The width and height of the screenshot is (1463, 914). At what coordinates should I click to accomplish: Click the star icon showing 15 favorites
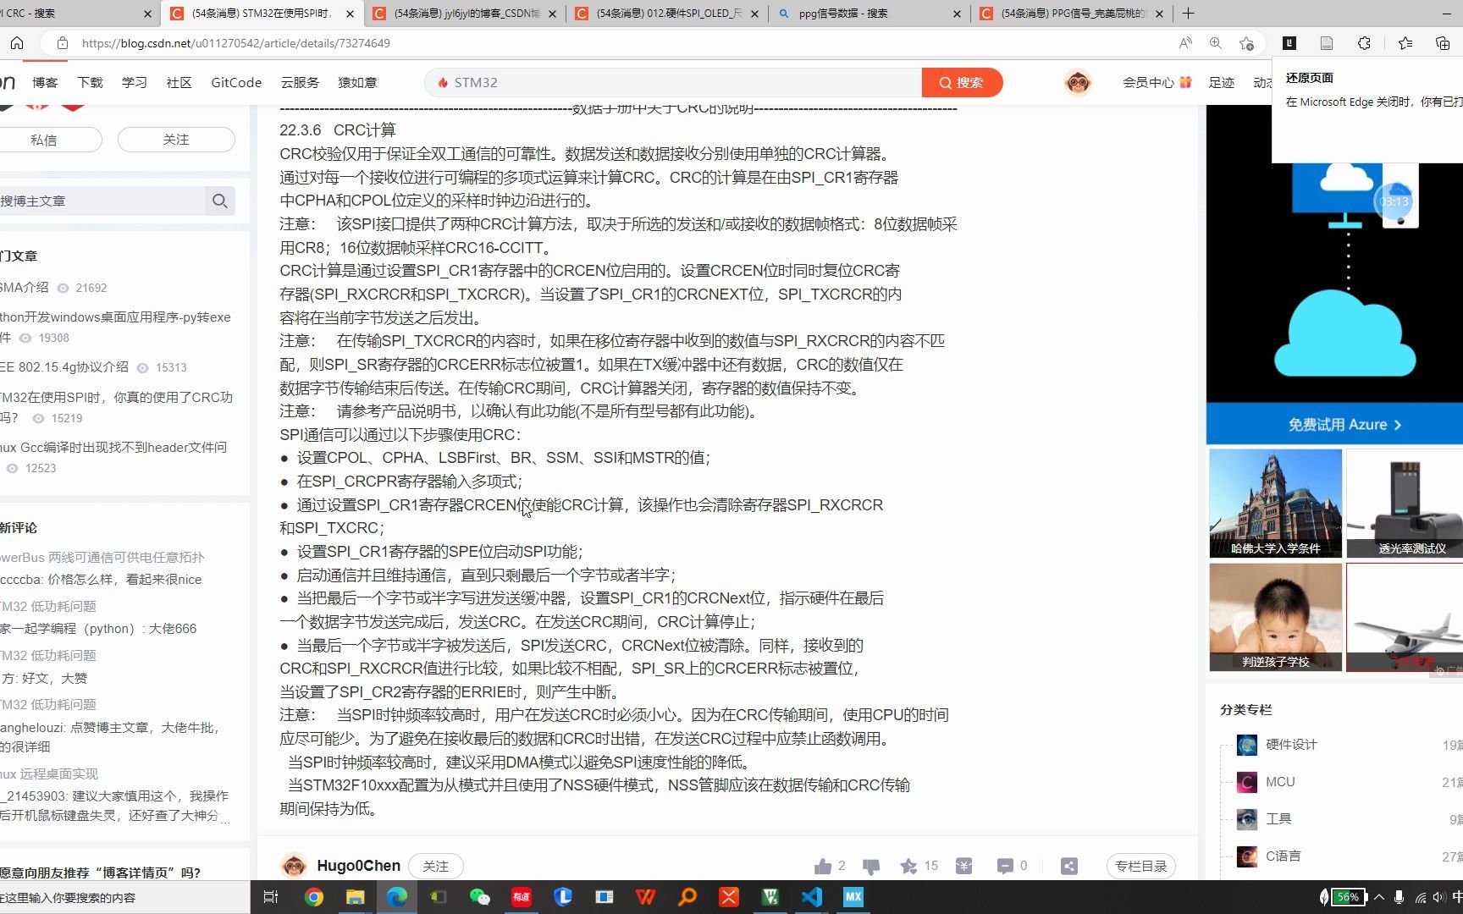click(x=910, y=865)
